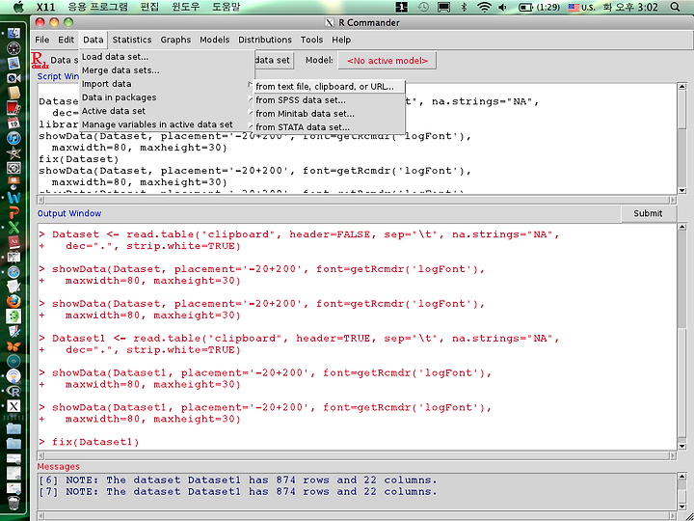Open the File menu
This screenshot has width=694, height=521.
click(42, 40)
